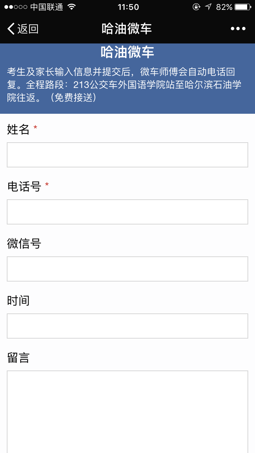Tap the 电话号 field label
This screenshot has height=453, width=255.
(24, 186)
